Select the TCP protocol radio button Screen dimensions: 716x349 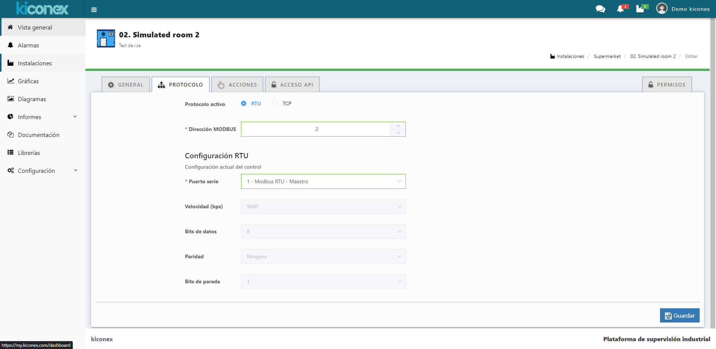(x=275, y=103)
